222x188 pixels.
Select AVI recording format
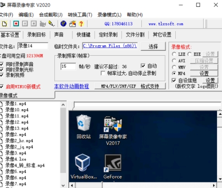tap(174, 61)
